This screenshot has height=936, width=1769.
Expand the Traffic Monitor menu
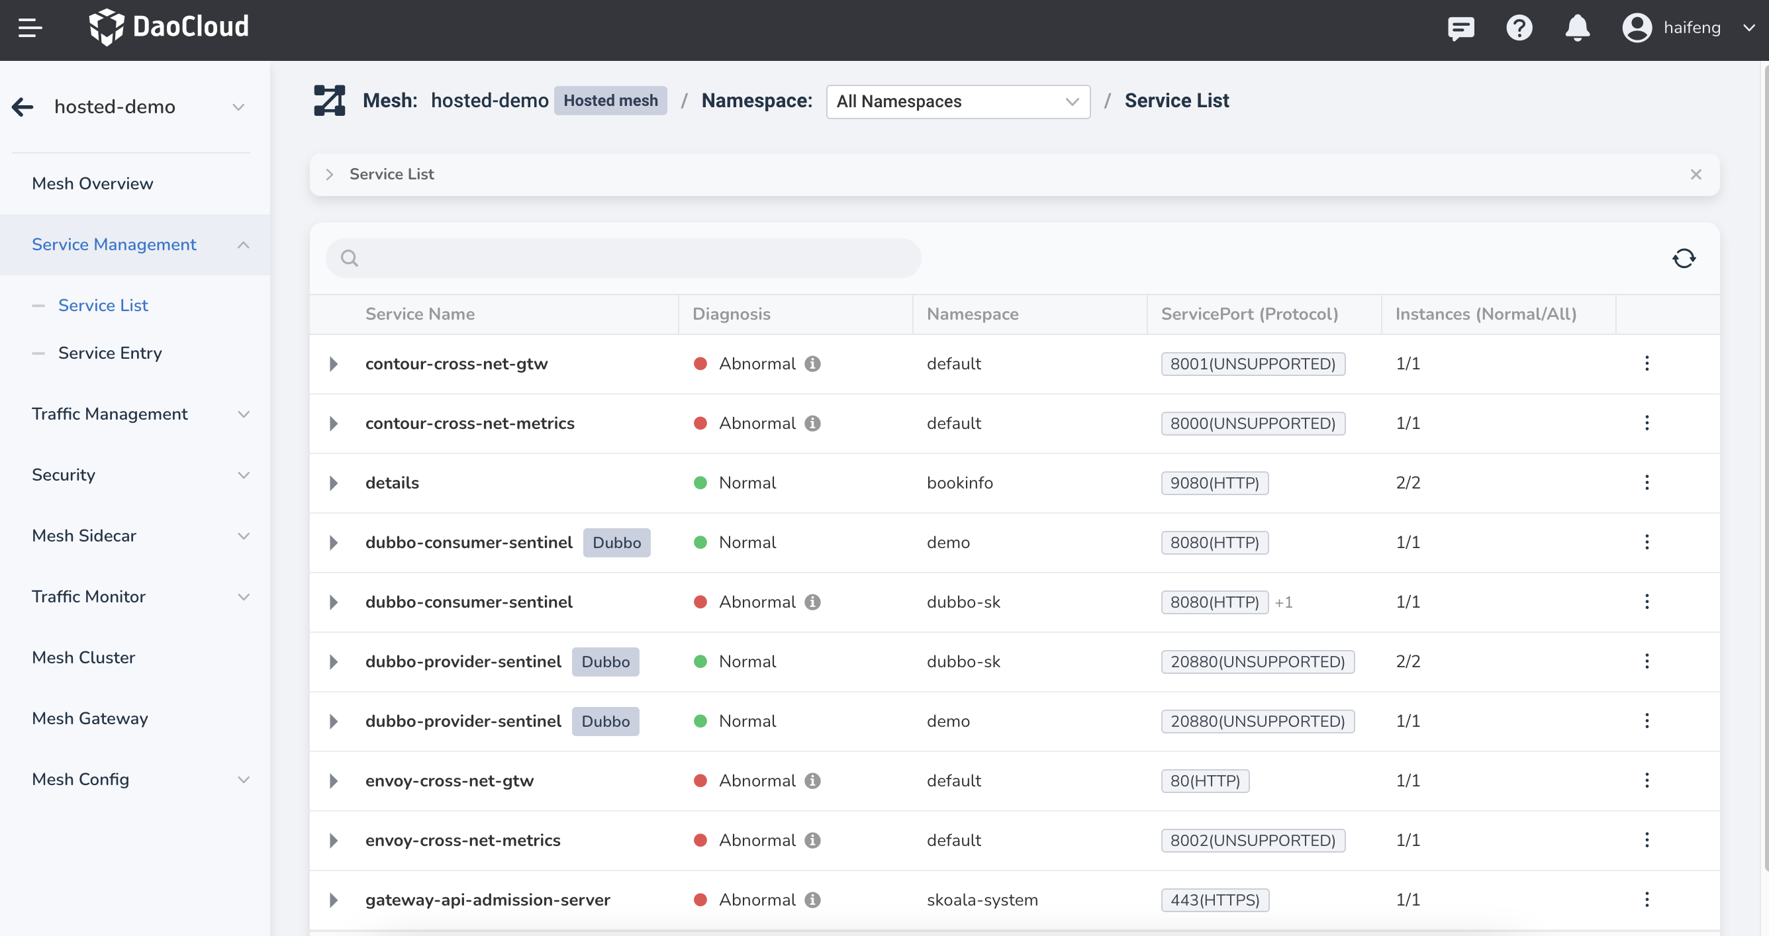[x=134, y=597]
